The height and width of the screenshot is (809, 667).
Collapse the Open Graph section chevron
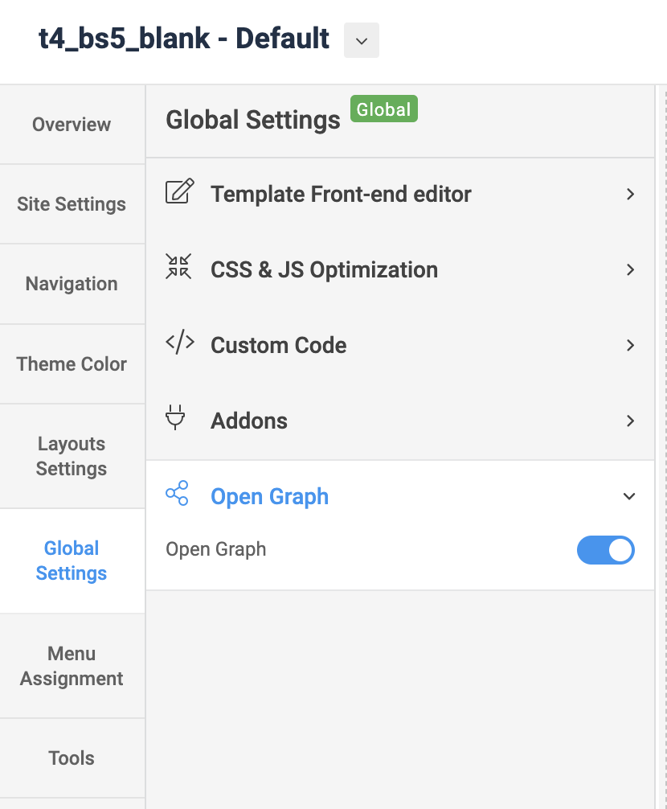629,496
